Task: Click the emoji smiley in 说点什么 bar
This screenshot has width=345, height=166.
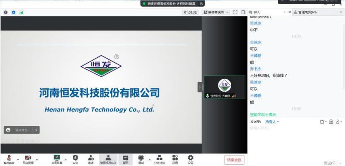Action: tap(8, 130)
